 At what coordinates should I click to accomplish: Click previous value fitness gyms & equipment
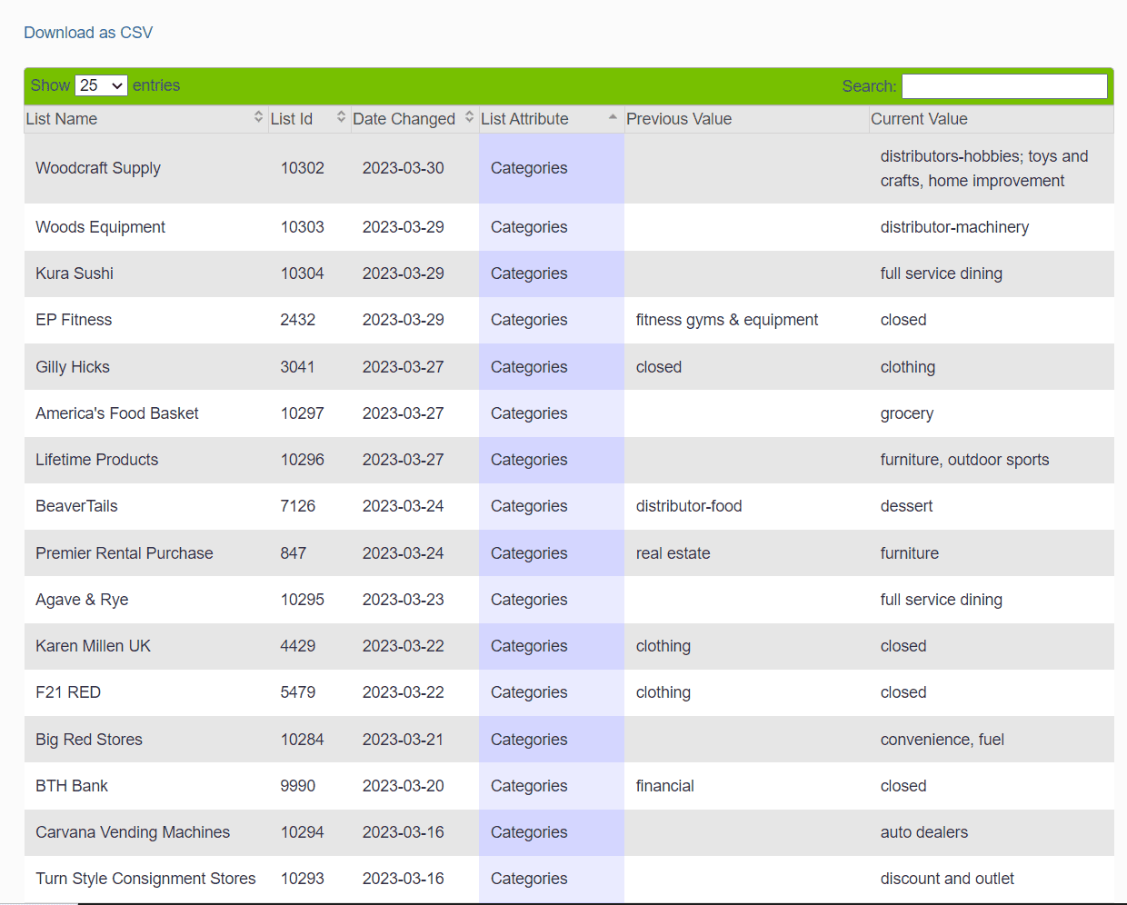pos(727,320)
